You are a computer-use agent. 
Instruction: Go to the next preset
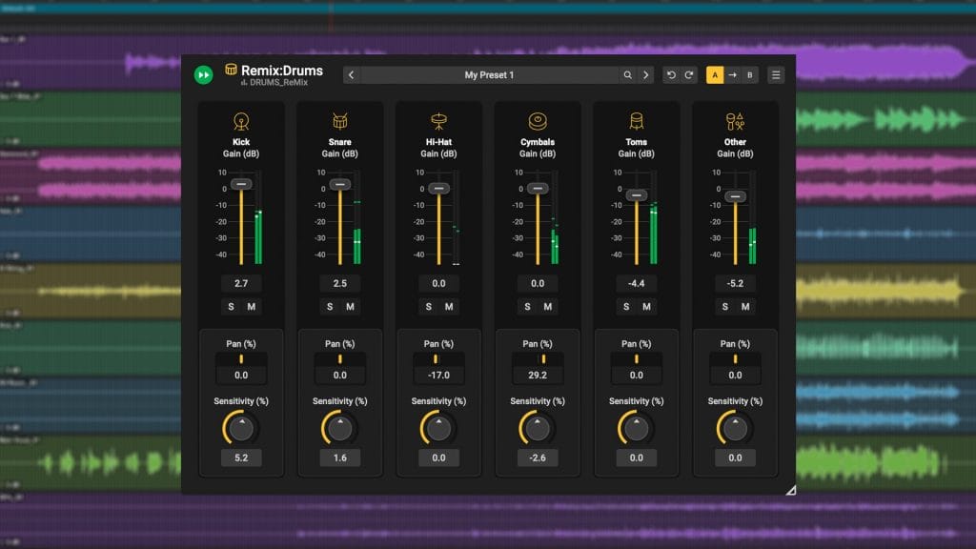tap(645, 75)
